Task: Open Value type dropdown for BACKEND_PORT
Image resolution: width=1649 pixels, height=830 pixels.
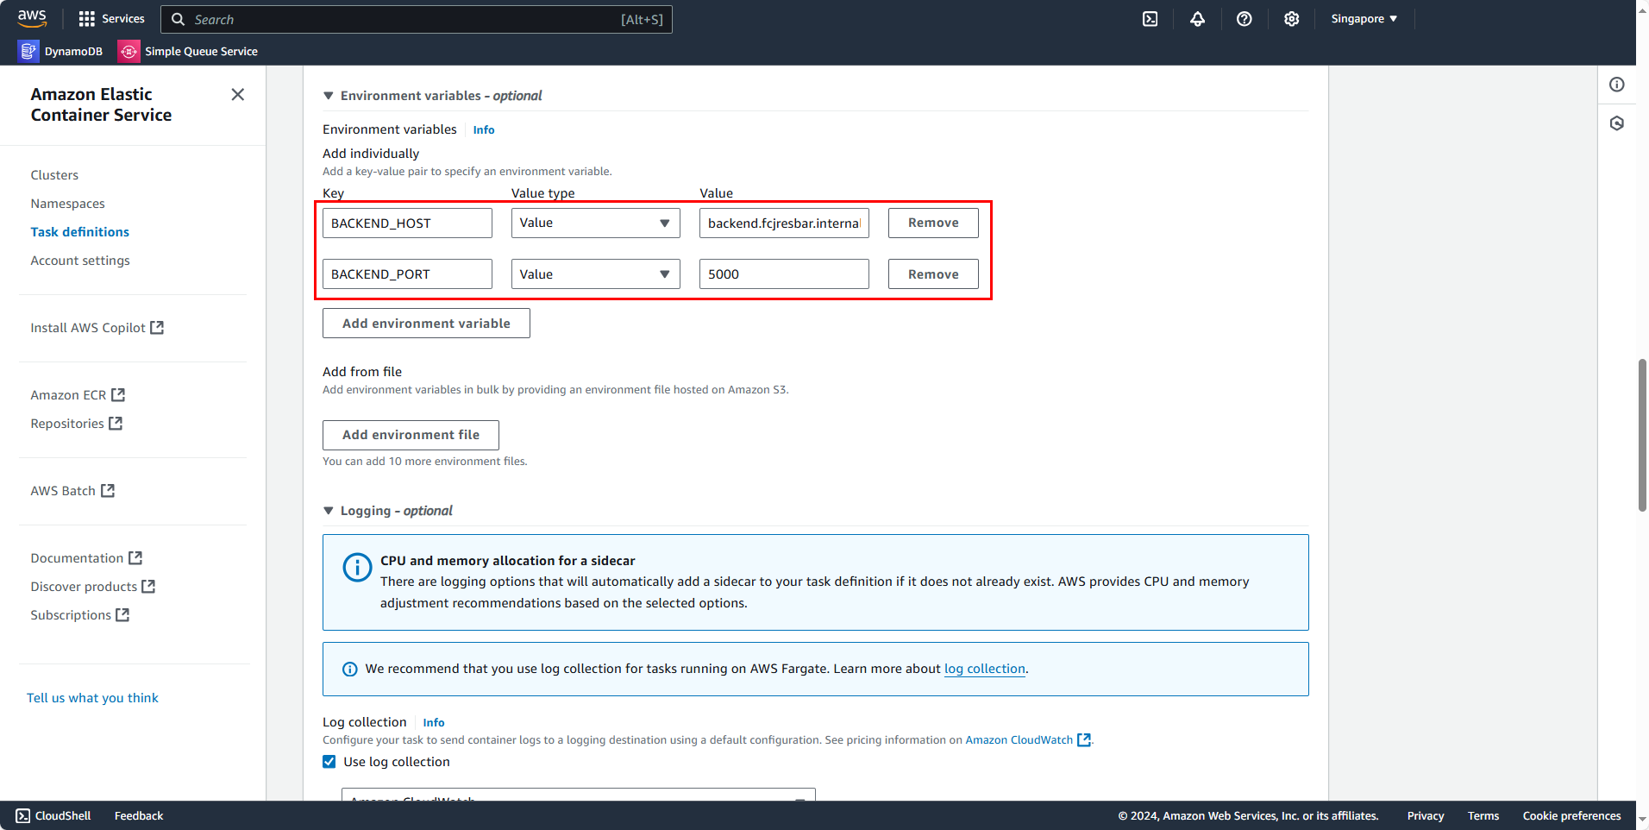Action: 595,274
